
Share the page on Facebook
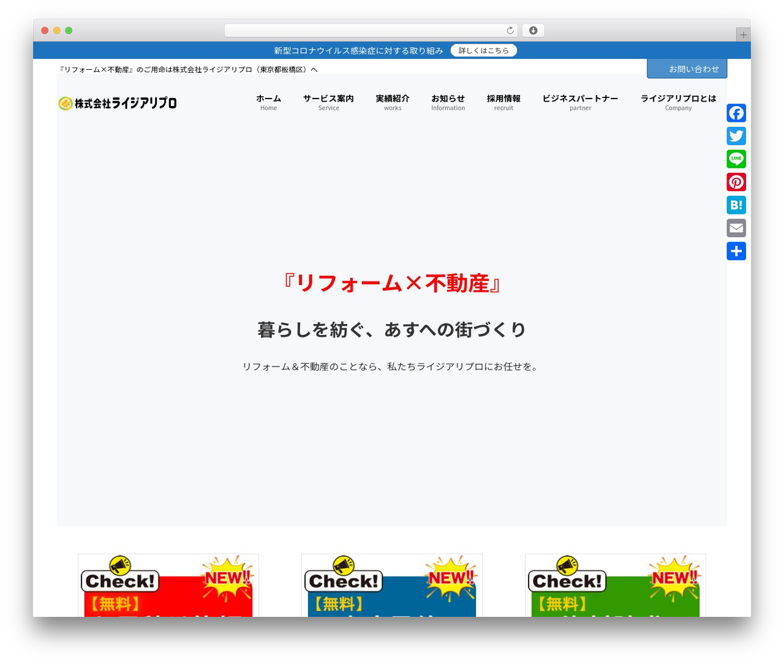[736, 113]
